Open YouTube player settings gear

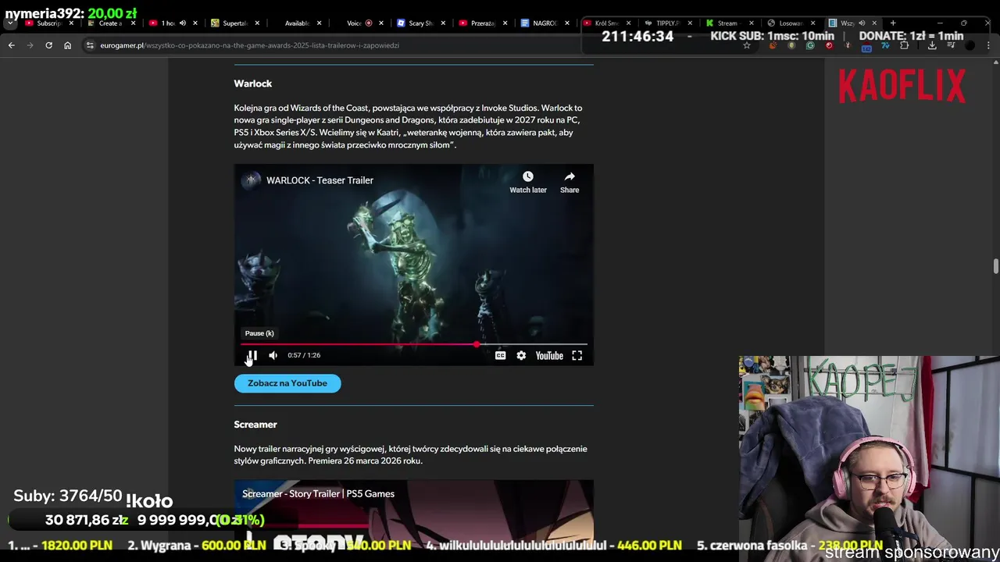coord(521,356)
